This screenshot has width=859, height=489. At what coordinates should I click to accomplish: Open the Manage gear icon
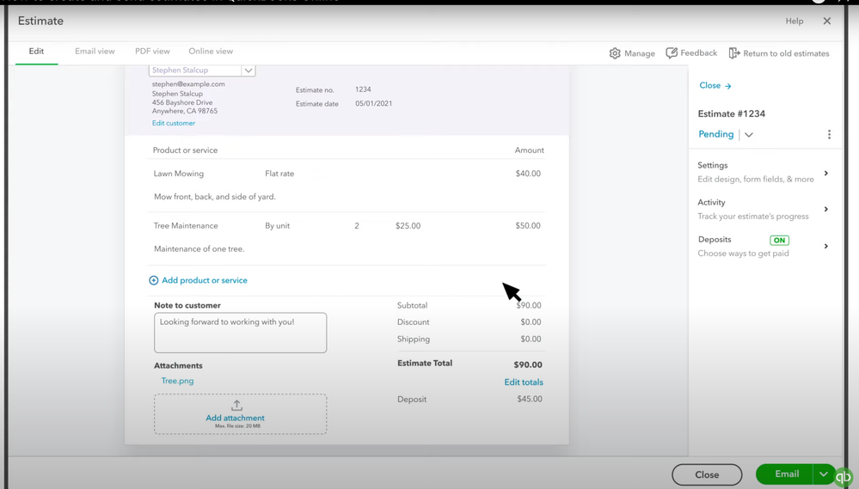point(615,53)
